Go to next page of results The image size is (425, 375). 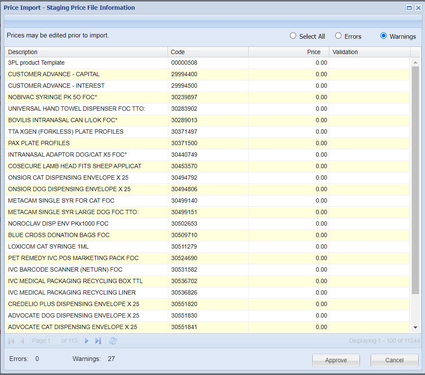[87, 341]
